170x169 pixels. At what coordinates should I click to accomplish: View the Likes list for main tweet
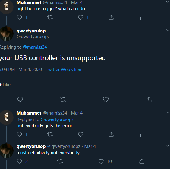[6, 85]
